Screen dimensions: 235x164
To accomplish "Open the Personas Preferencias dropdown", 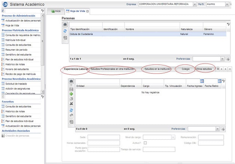I will (222, 59).
